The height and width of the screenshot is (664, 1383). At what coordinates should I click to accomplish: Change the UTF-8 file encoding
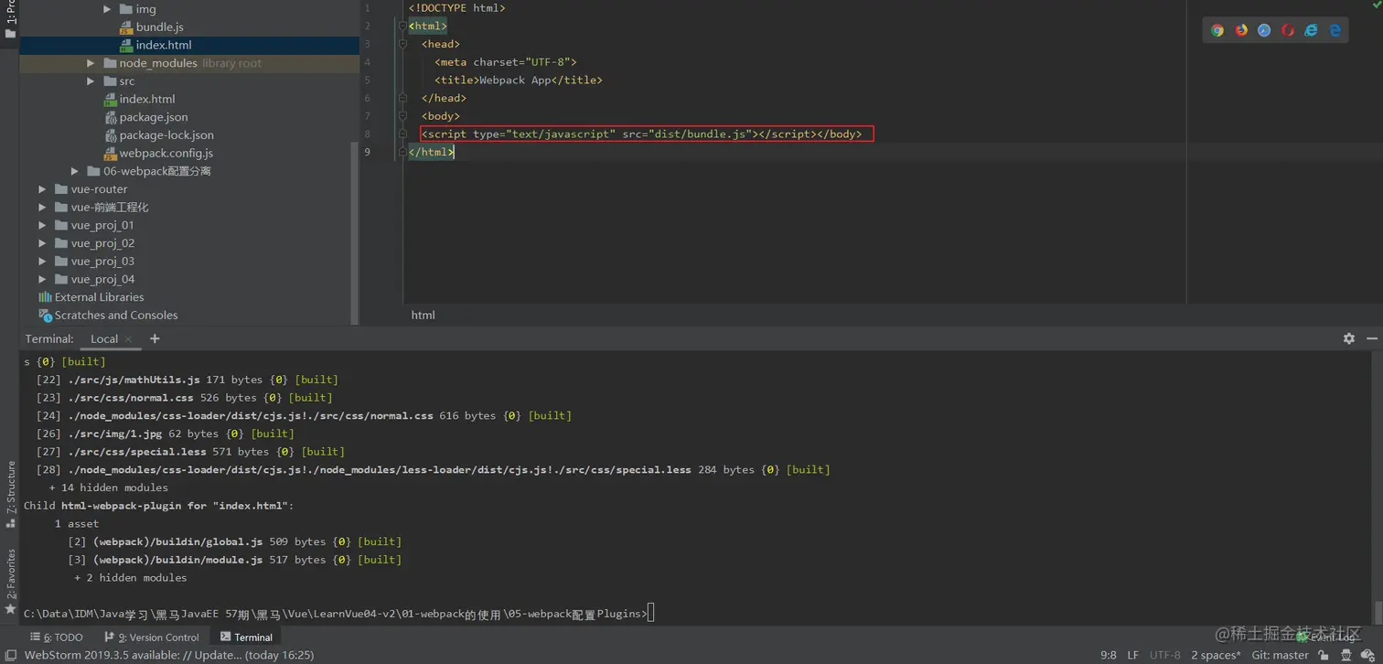click(1164, 655)
